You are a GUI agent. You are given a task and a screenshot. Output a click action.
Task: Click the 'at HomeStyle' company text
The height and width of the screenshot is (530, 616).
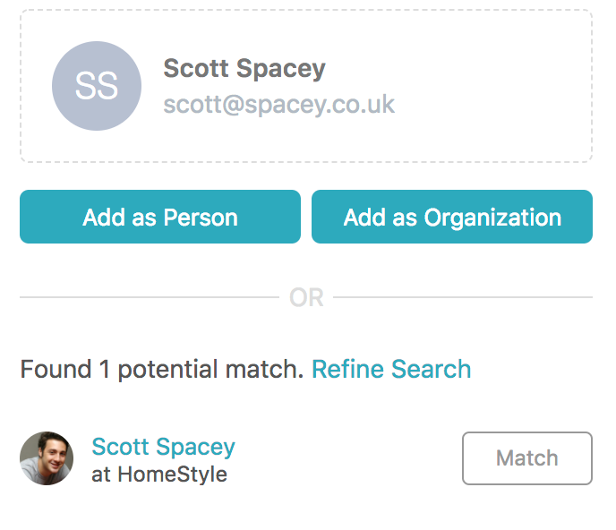click(x=159, y=474)
